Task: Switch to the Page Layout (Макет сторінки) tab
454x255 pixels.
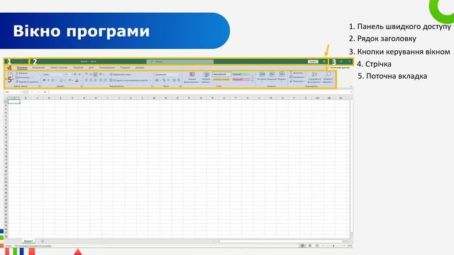Action: [x=59, y=68]
